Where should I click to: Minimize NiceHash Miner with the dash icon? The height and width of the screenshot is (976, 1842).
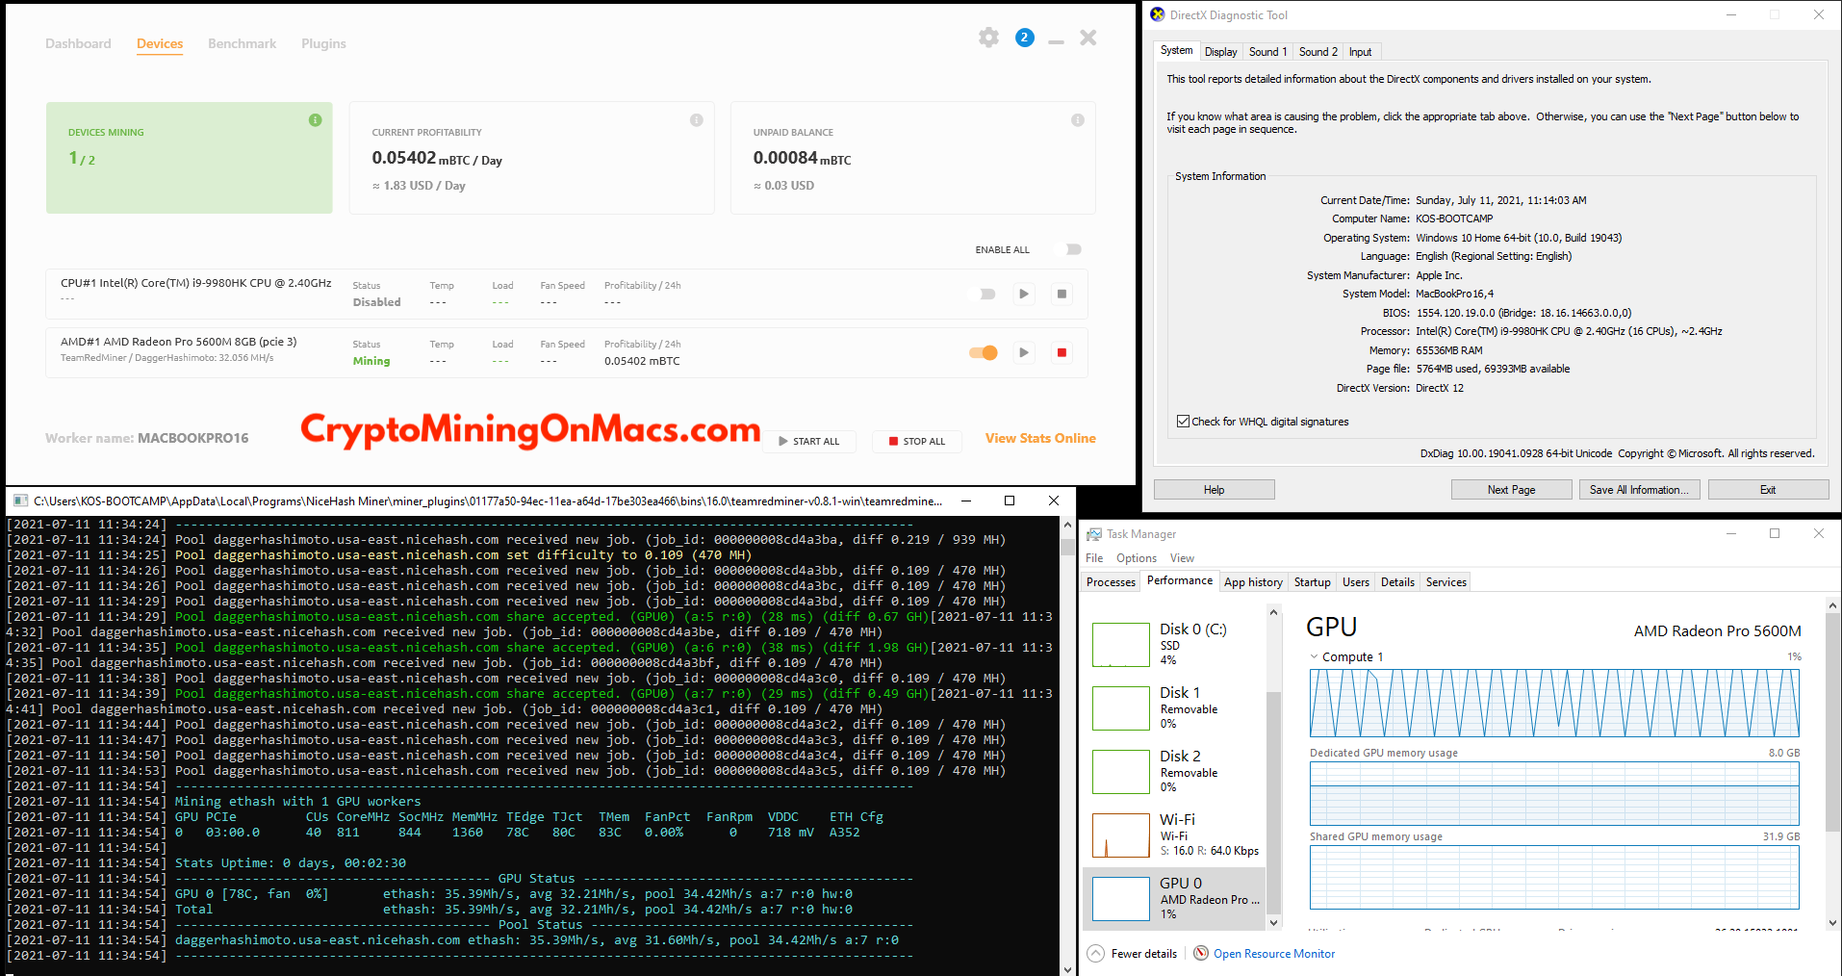(x=1056, y=41)
